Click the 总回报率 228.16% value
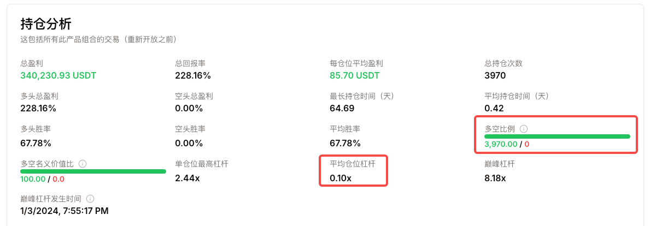The image size is (650, 226). [x=193, y=76]
